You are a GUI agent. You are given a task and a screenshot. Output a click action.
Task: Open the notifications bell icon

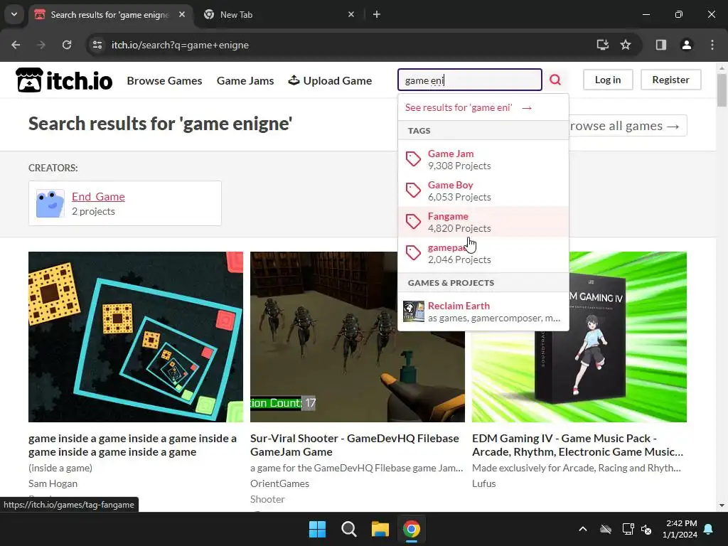pyautogui.click(x=709, y=529)
